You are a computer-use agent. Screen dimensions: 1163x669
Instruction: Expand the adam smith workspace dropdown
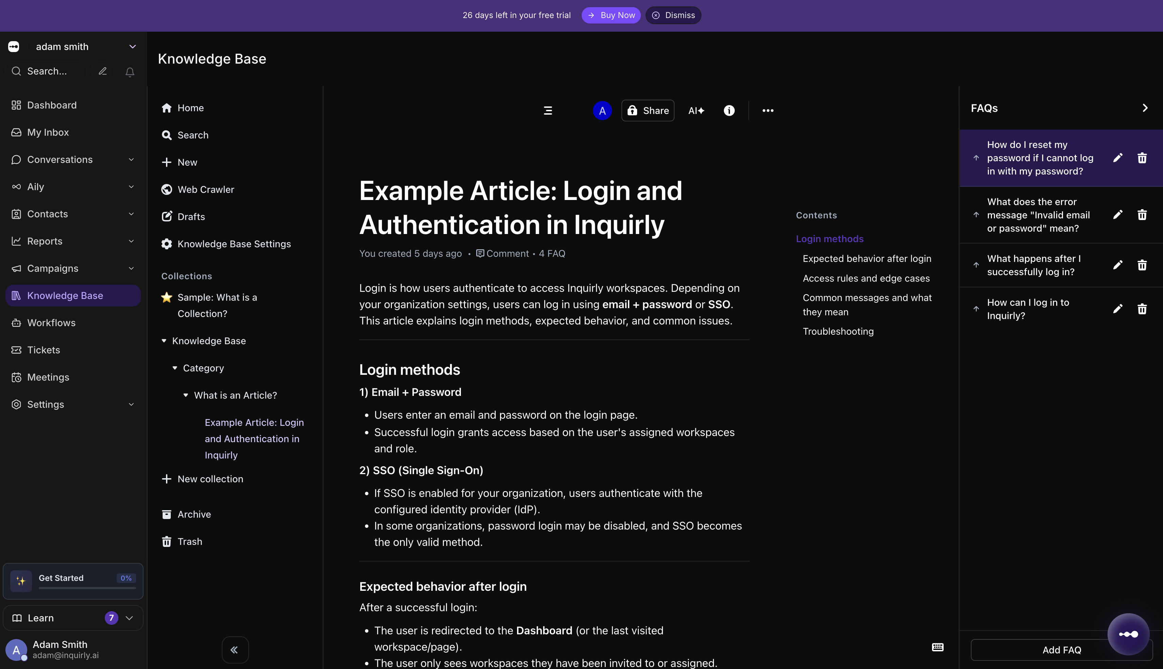(x=132, y=46)
